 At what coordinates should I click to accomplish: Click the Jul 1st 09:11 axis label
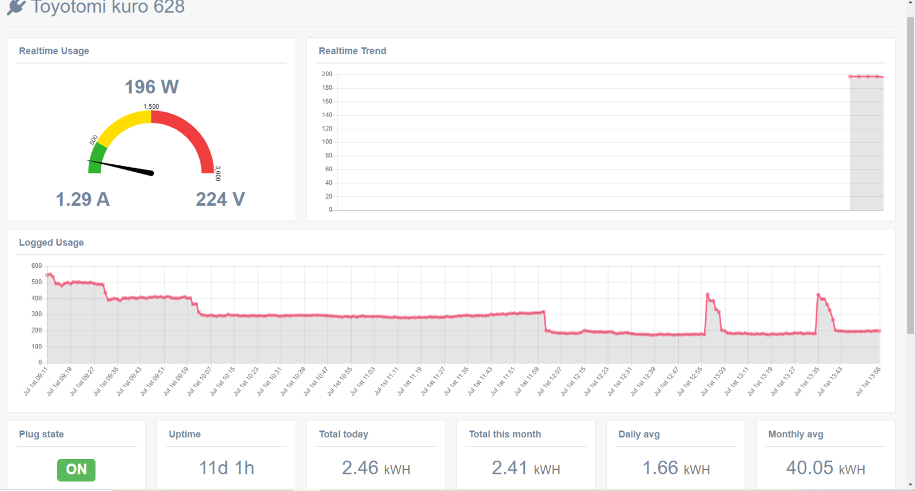[35, 382]
